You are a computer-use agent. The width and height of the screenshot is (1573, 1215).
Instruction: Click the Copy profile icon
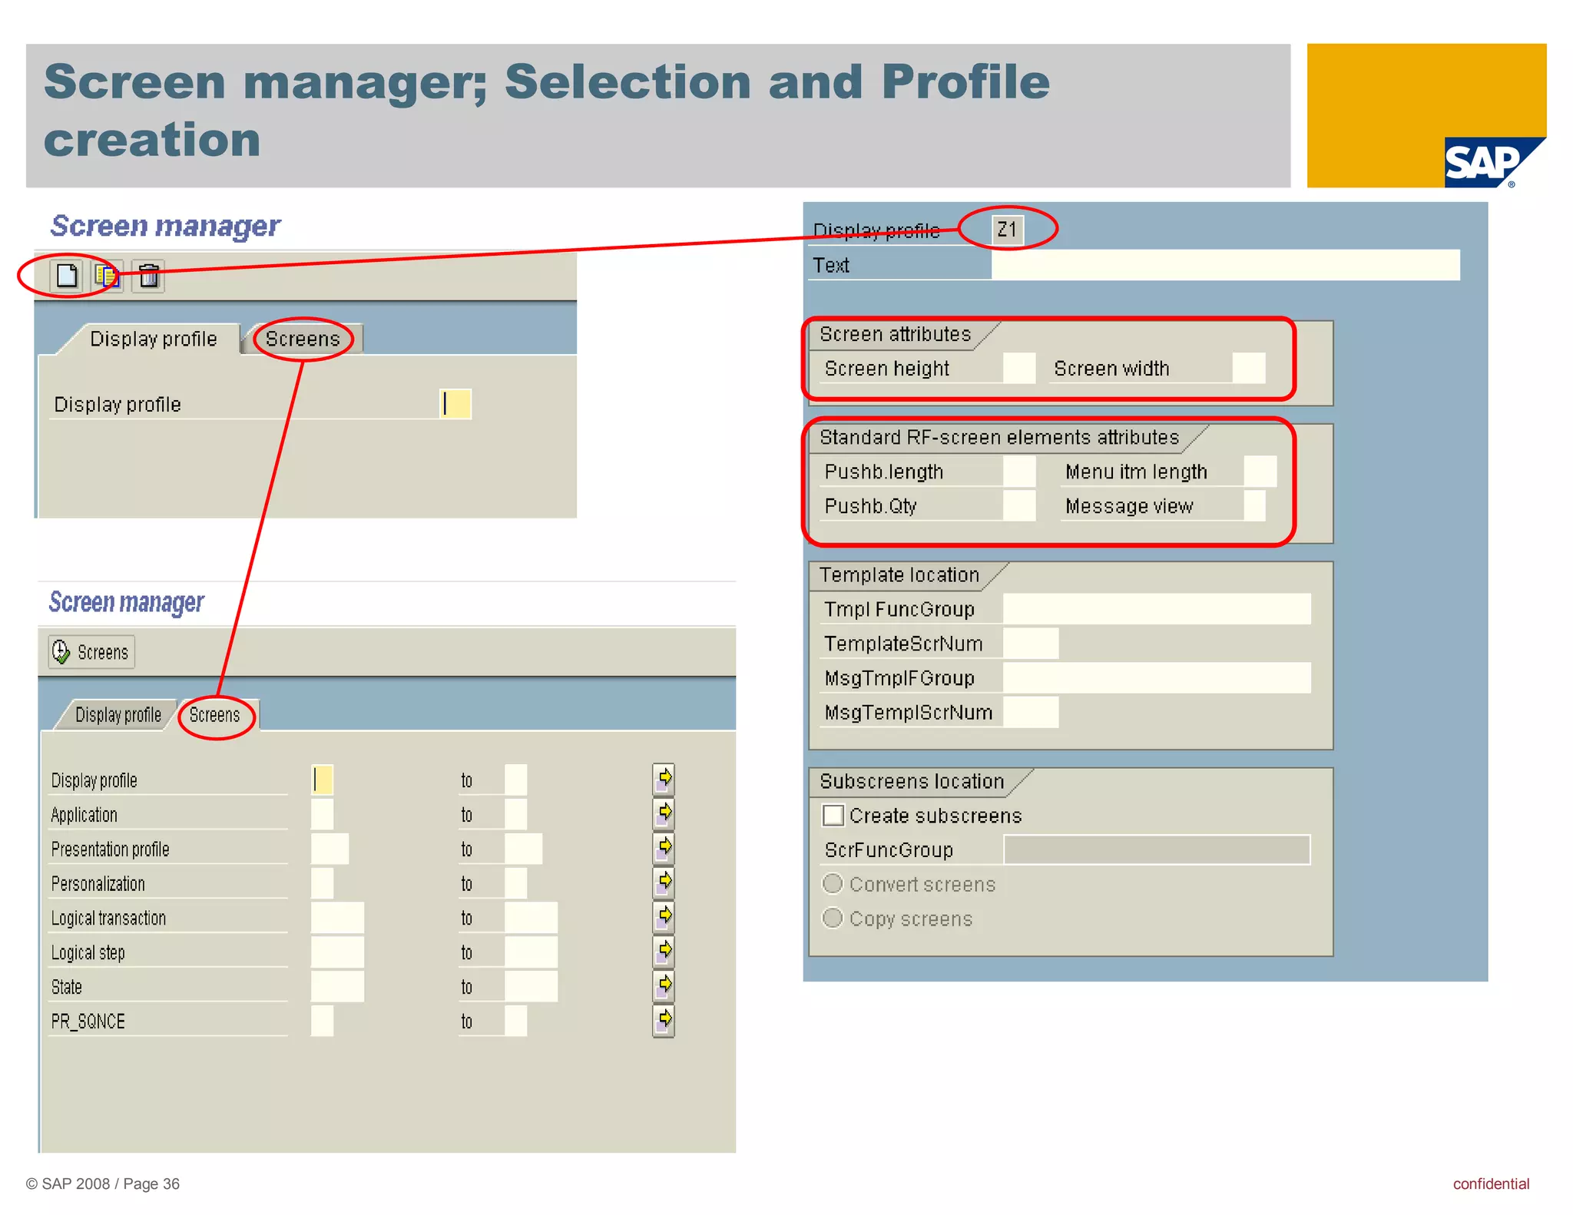pos(106,276)
